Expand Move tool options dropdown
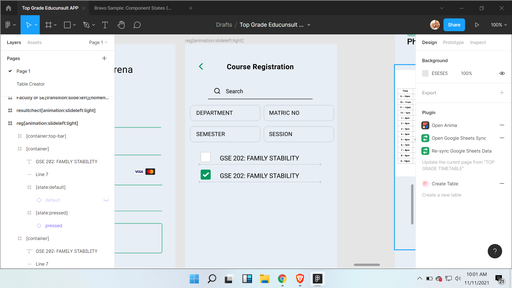The image size is (512, 288). 36,25
